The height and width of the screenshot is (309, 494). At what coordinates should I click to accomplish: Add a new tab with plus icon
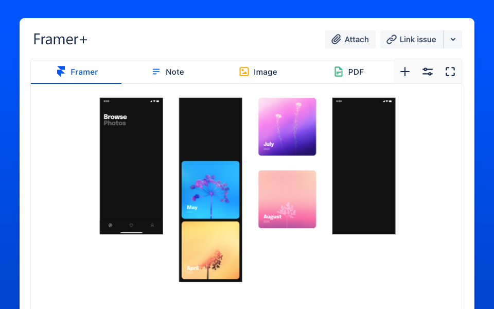[x=405, y=72]
